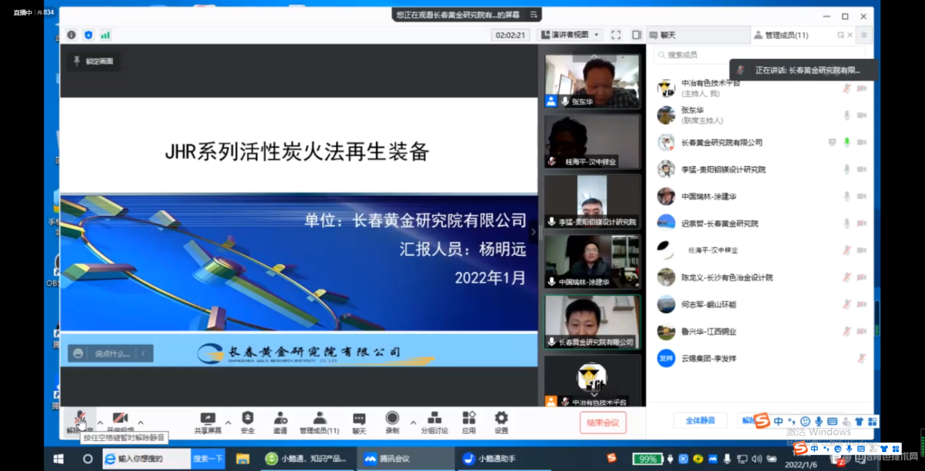This screenshot has width=925, height=471.
Task: Select the 桂海平-汉中锌业 video thumbnail
Action: (593, 141)
